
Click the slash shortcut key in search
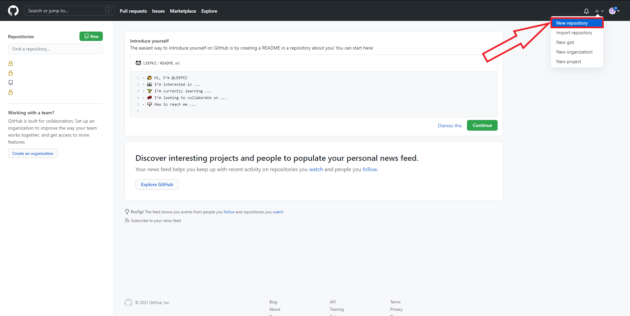[x=108, y=11]
